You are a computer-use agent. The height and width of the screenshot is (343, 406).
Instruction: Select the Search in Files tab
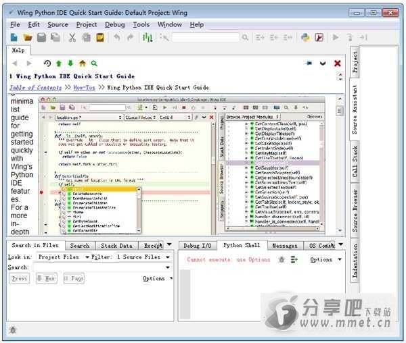(x=35, y=245)
